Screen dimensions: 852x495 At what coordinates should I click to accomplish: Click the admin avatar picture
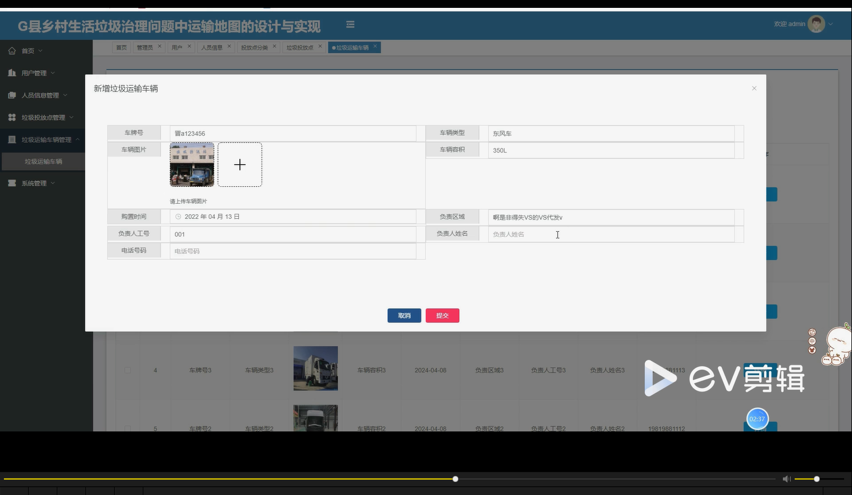pos(816,24)
